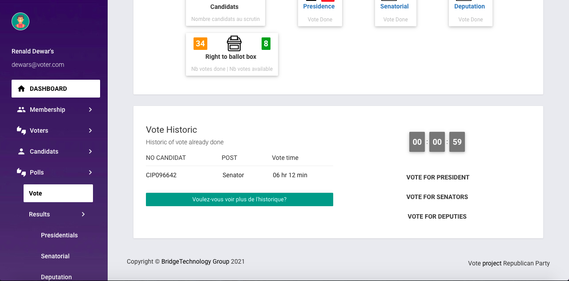Select the Membership people icon
569x281 pixels.
point(21,110)
